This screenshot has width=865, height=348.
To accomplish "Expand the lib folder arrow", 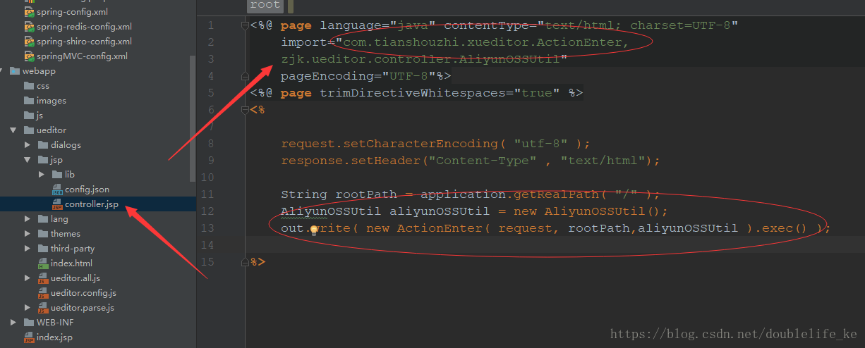I will [42, 175].
